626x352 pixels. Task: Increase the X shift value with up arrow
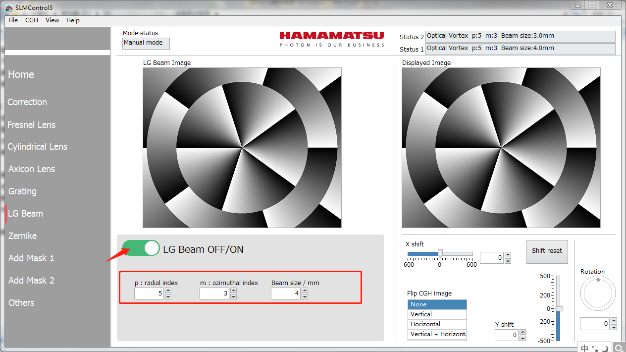[x=508, y=255]
